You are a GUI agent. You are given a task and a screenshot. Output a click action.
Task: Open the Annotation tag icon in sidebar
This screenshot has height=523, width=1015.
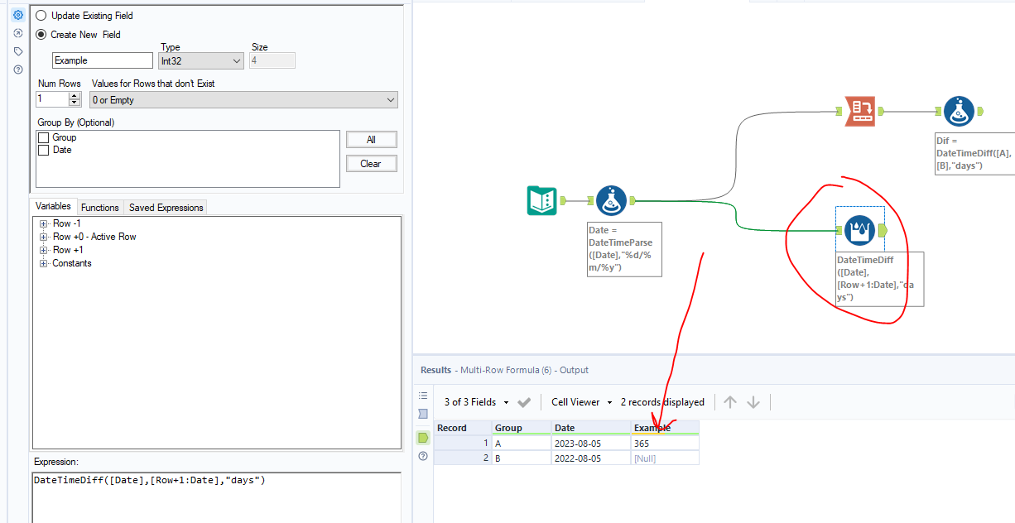(x=18, y=51)
